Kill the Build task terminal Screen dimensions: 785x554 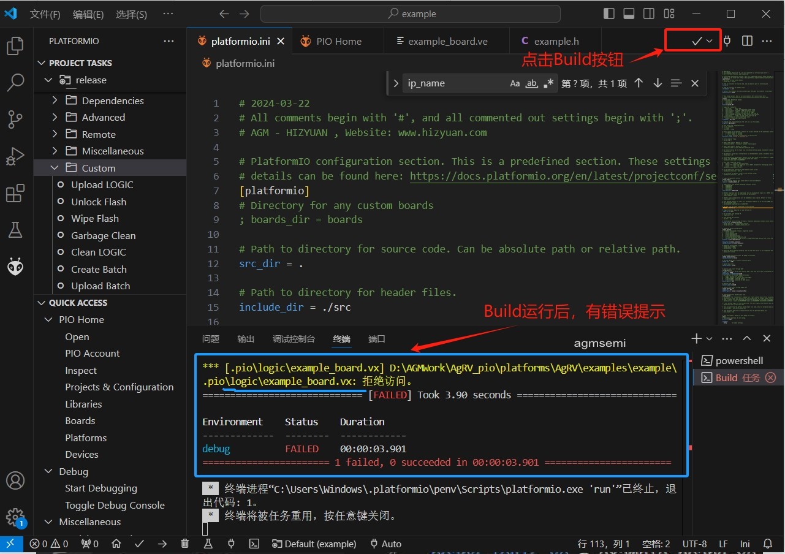(771, 378)
